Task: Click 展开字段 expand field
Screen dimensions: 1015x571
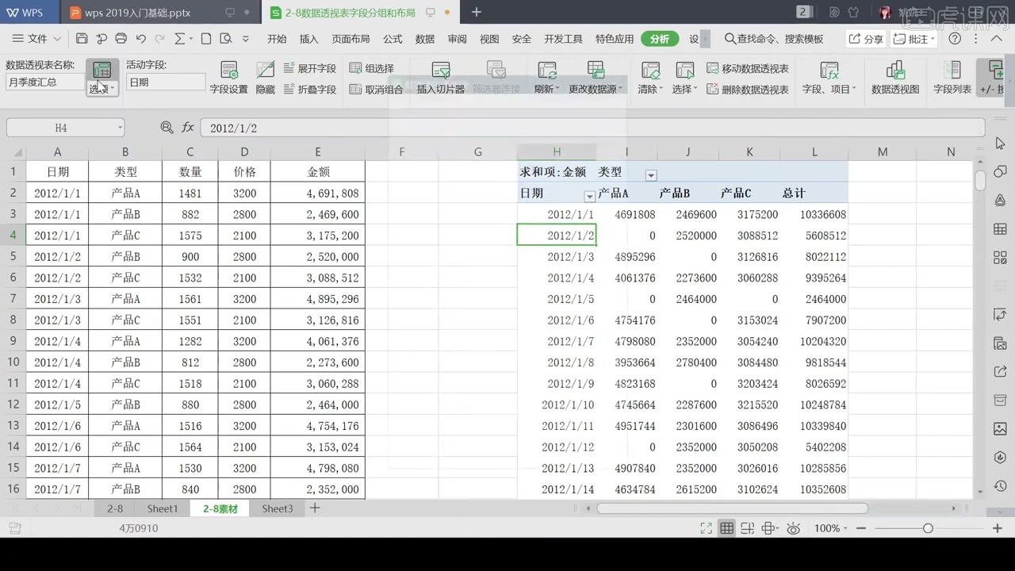Action: [308, 69]
